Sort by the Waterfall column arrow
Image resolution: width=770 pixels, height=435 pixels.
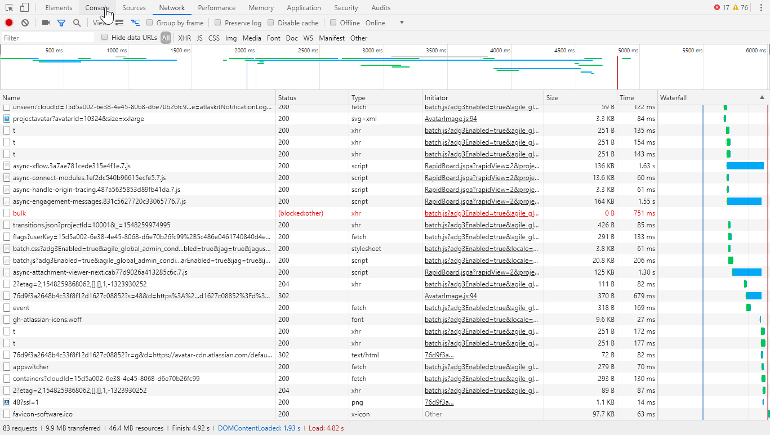762,97
